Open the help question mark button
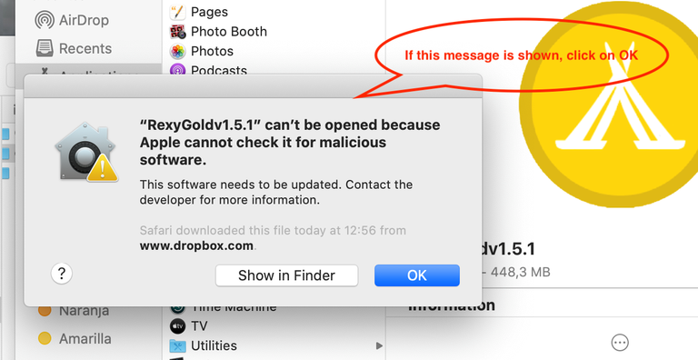 coord(62,273)
